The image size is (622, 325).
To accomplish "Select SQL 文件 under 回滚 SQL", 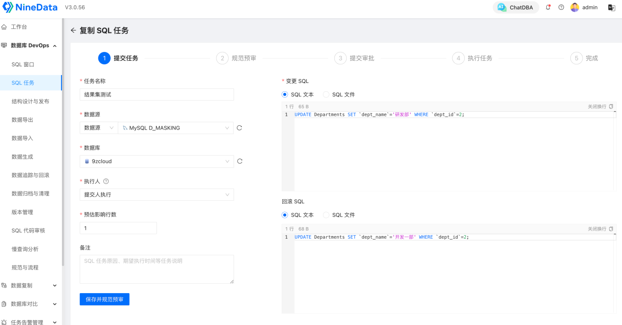I will 326,215.
